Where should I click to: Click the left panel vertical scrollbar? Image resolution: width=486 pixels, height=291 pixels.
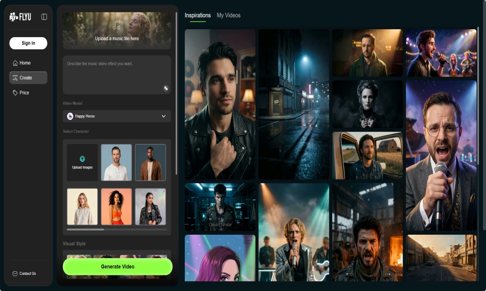coord(176,93)
